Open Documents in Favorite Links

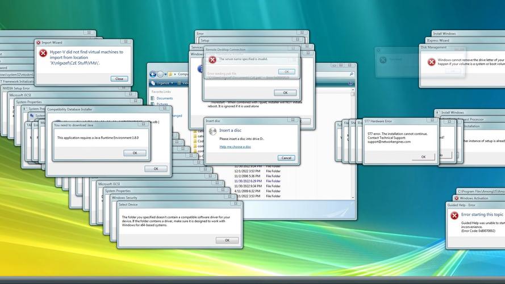[x=165, y=98]
